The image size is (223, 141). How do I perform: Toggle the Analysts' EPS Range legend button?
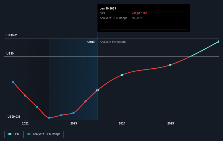pyautogui.click(x=43, y=134)
